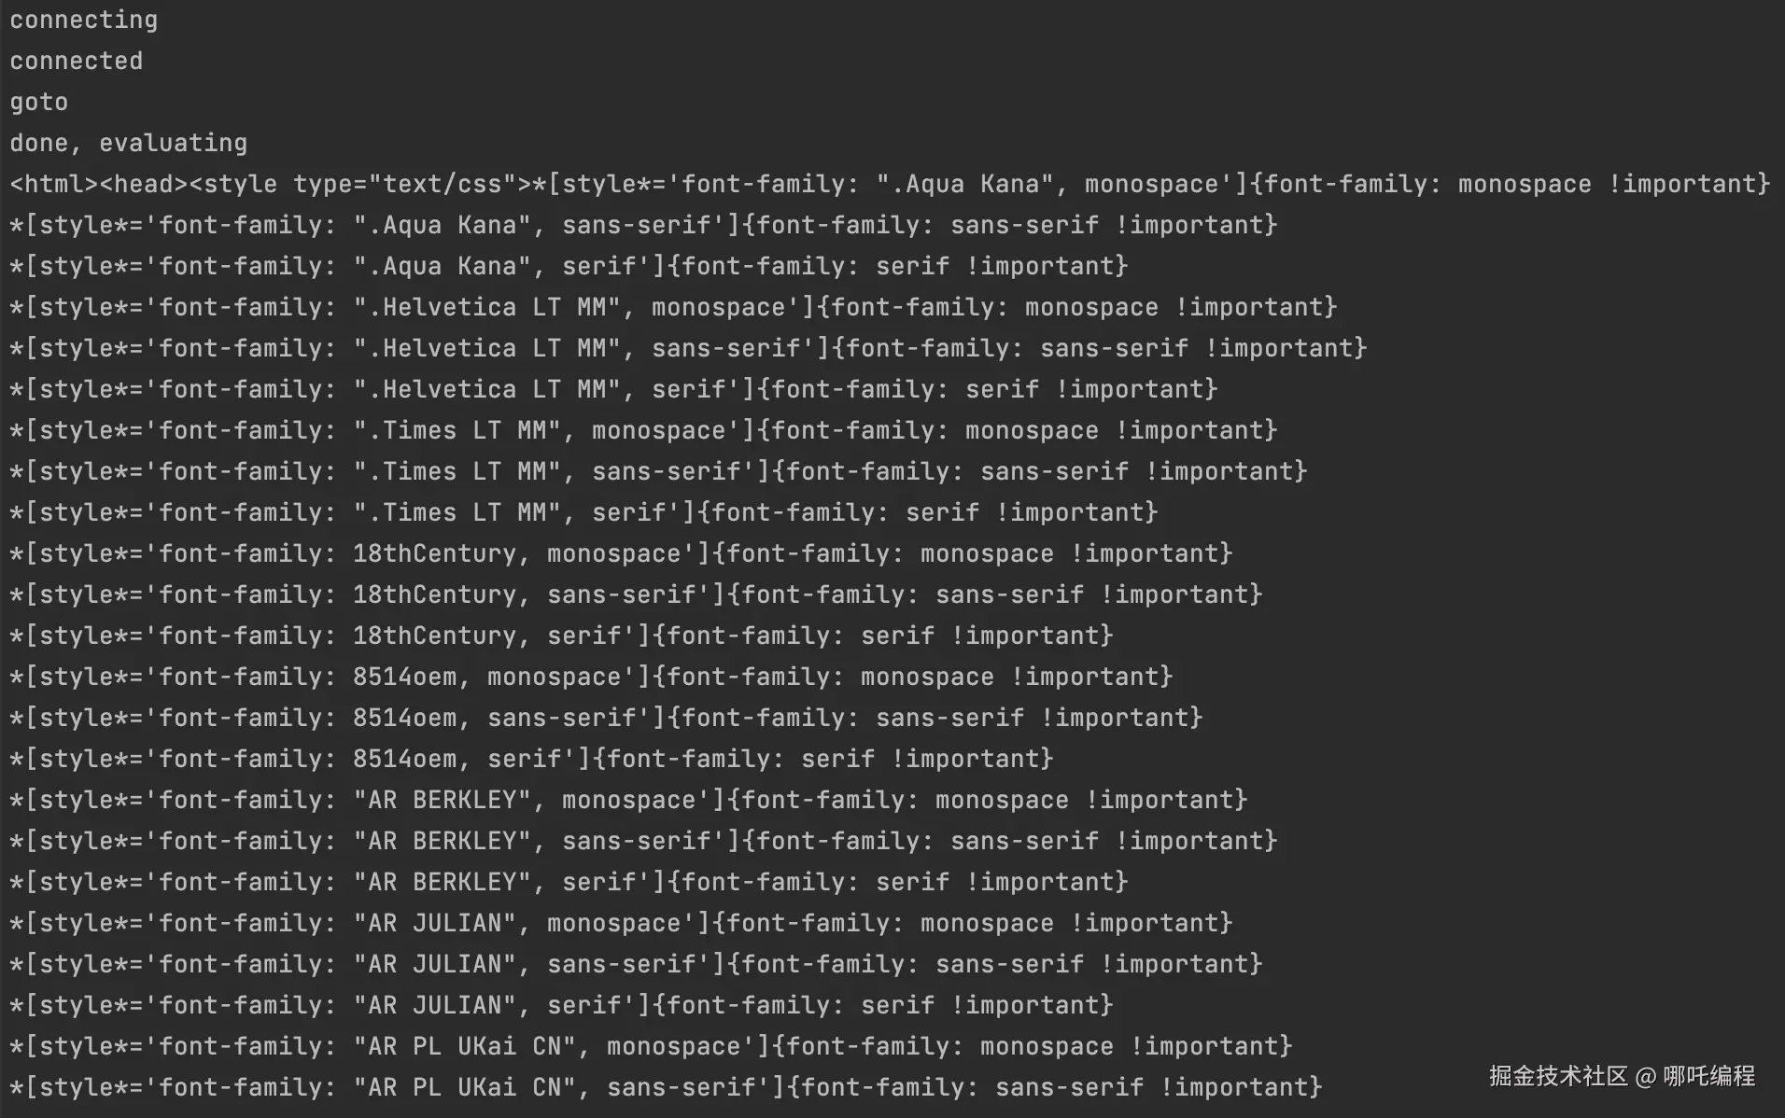Click the "goto" console line
The image size is (1785, 1118).
39,102
